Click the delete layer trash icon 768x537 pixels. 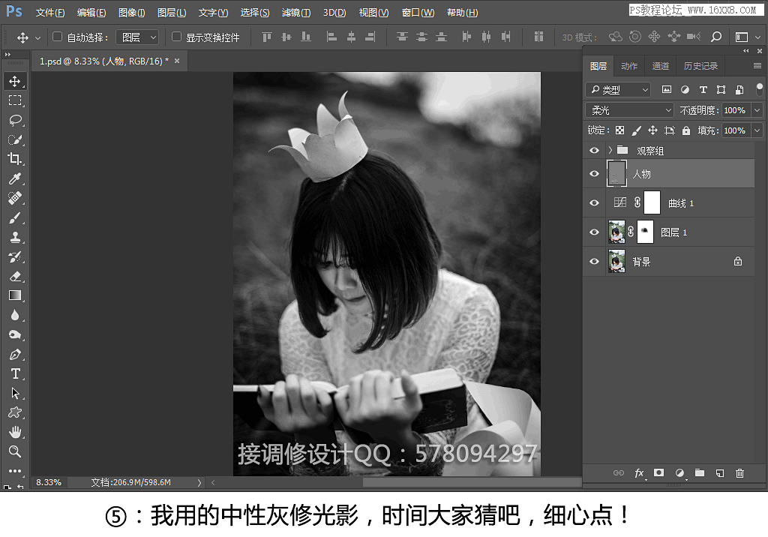pos(740,473)
